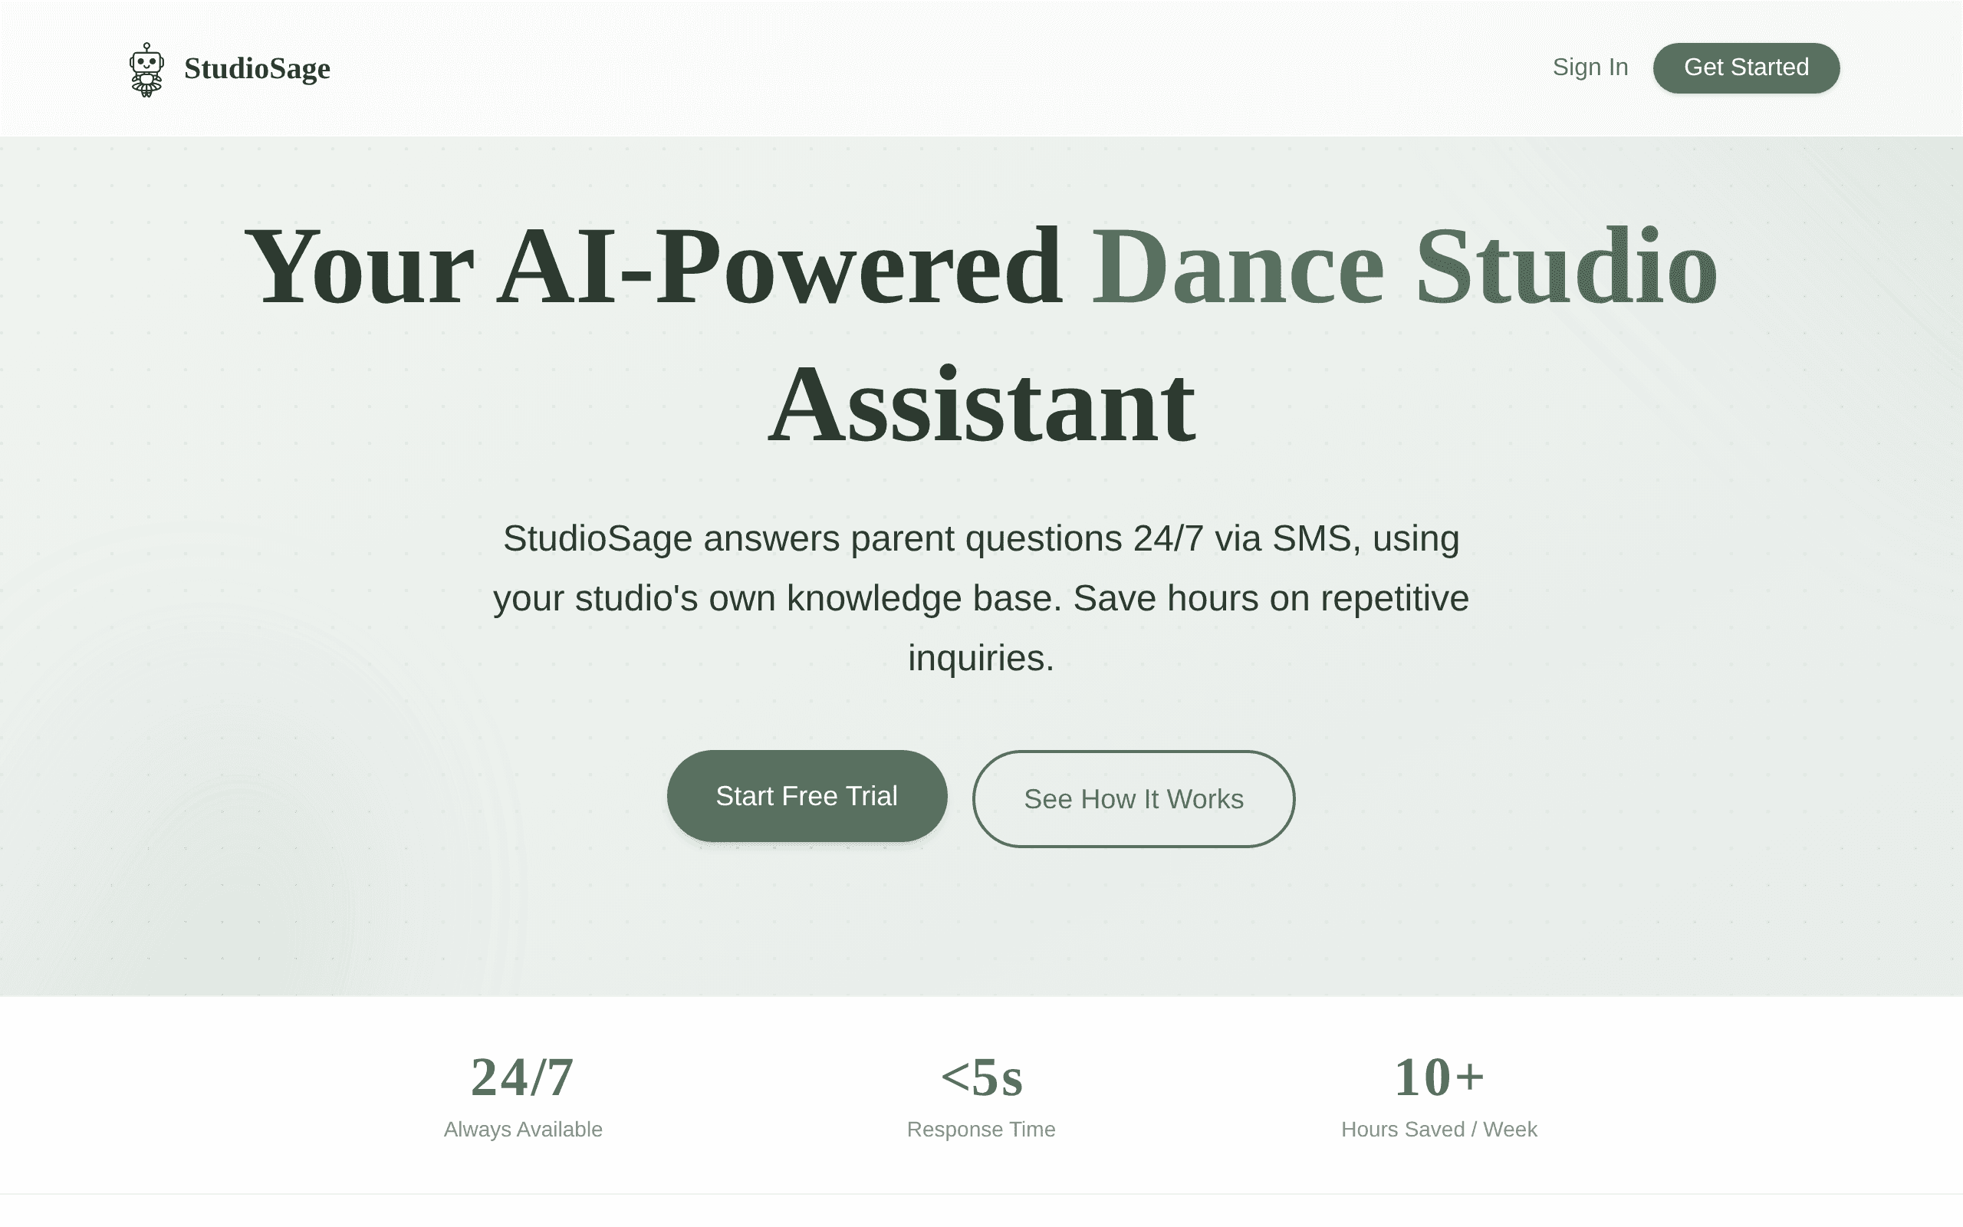Screen dimensions: 1963x1227
Task: Click See How It Works button
Action: (x=1133, y=799)
